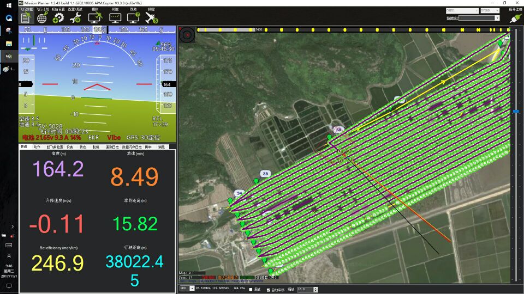Screen dimensions: 524x294
Task: Select the 仪表 (Gauges) tab
Action: coord(70,147)
